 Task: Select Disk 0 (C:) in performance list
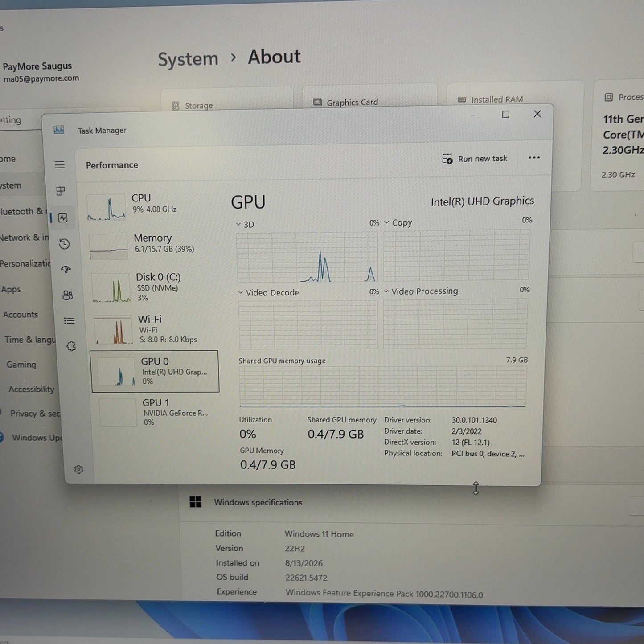tap(154, 287)
